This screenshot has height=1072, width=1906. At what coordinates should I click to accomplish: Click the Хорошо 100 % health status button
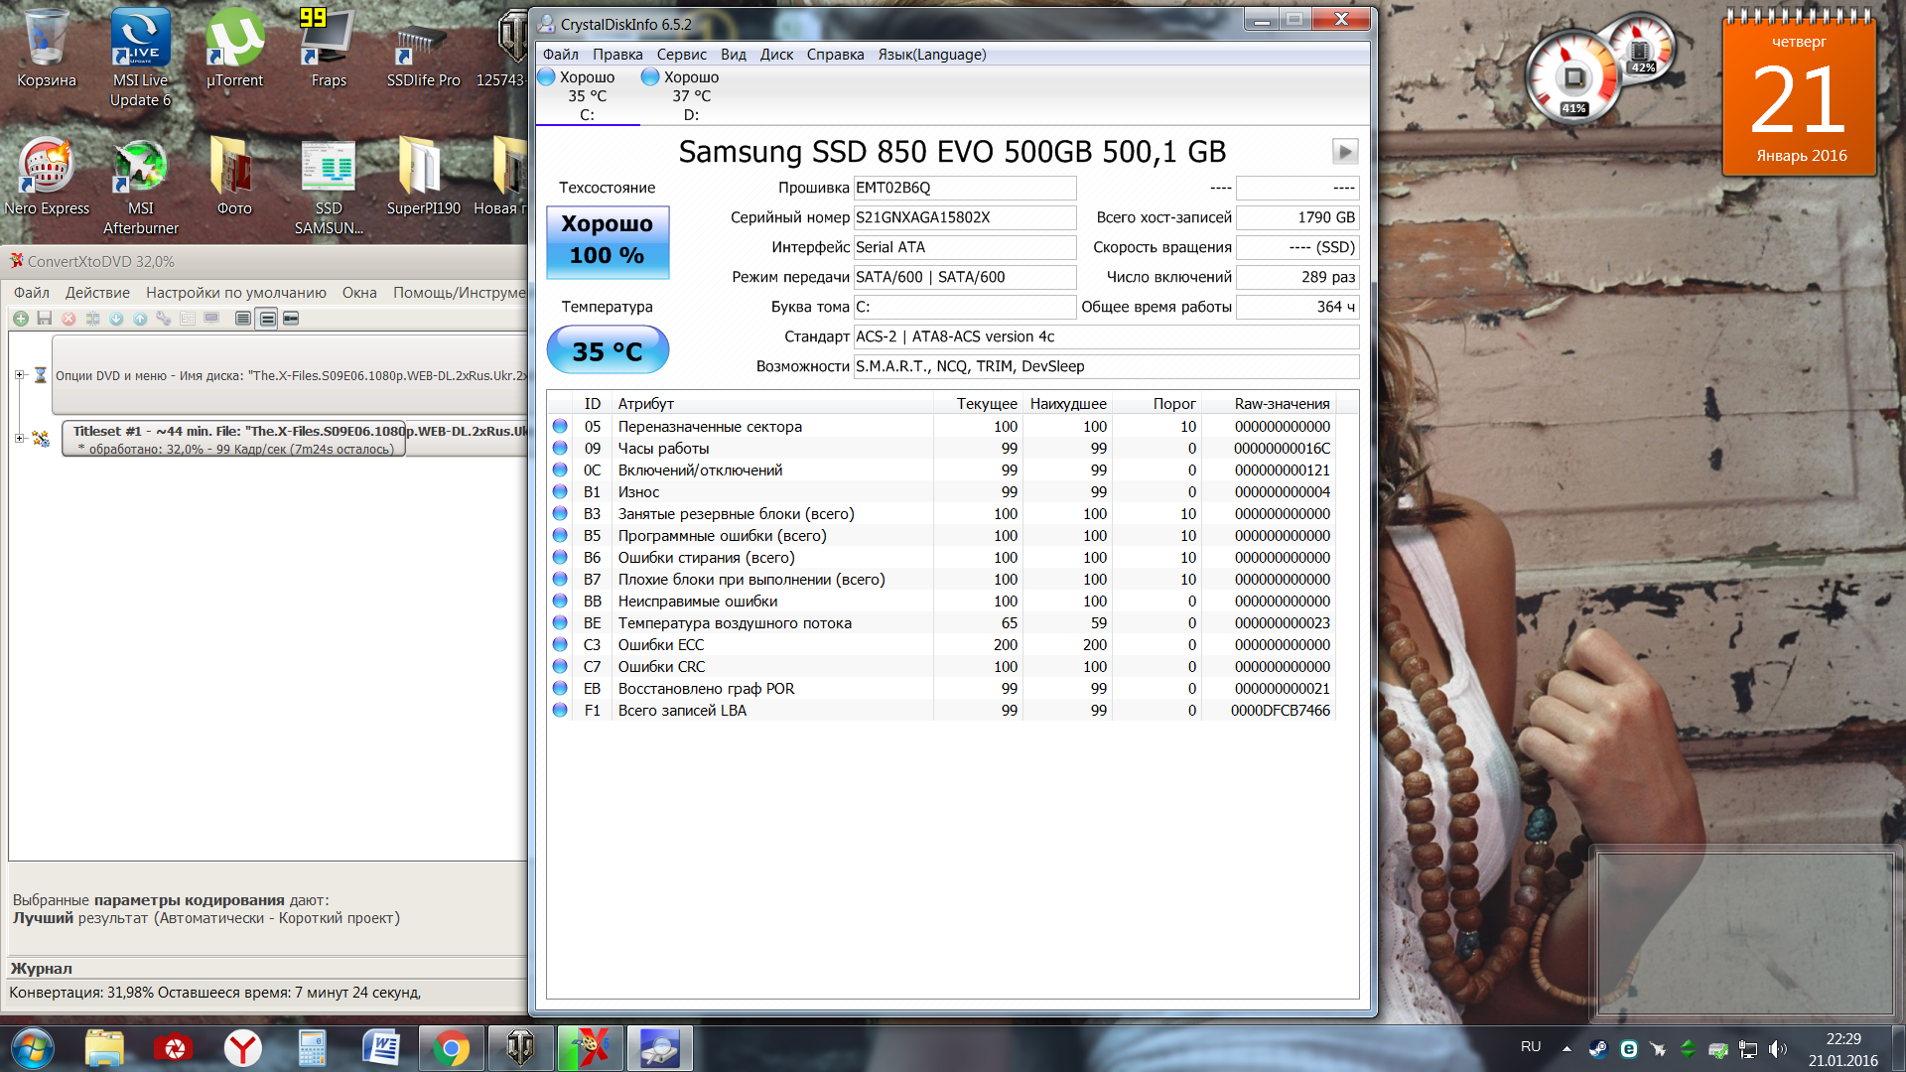coord(608,241)
